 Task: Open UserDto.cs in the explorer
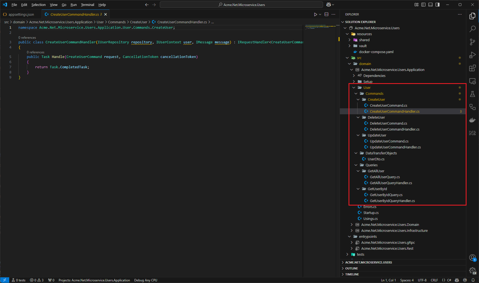coord(376,159)
